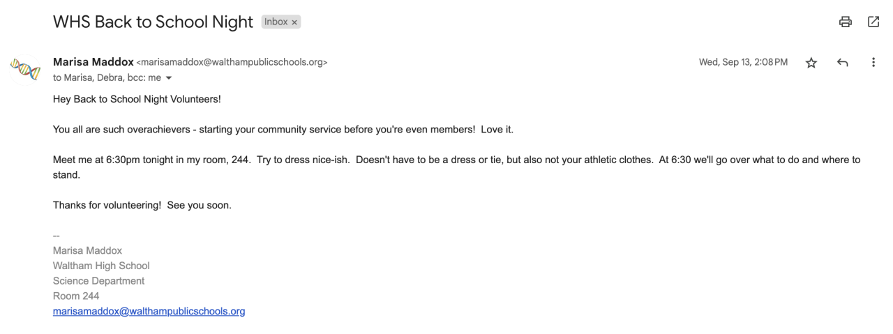Image resolution: width=893 pixels, height=334 pixels.
Task: Click the Wed, Sep 13, 2:08 PM timestamp
Action: 743,62
